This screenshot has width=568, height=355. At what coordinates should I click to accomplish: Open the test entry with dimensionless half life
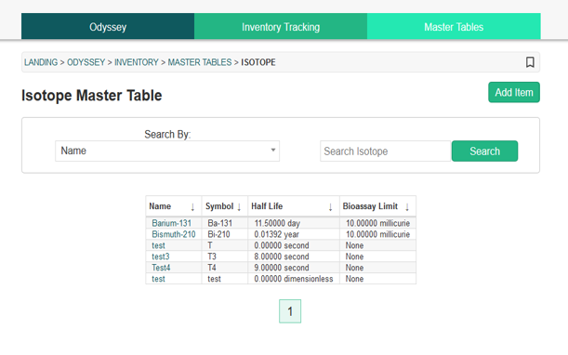pyautogui.click(x=158, y=279)
